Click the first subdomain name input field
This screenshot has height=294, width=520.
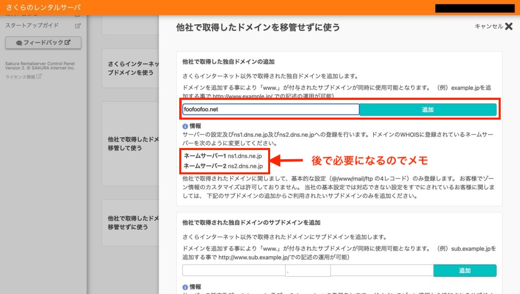pos(234,271)
